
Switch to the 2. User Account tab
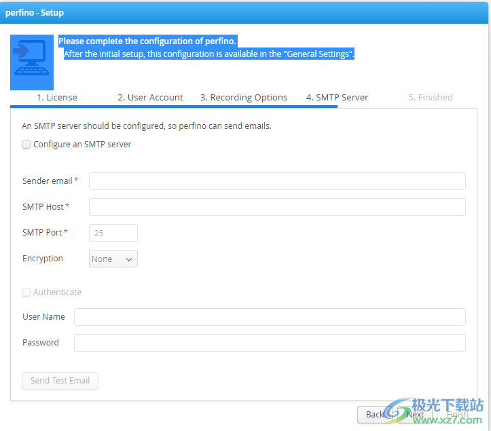(x=150, y=97)
